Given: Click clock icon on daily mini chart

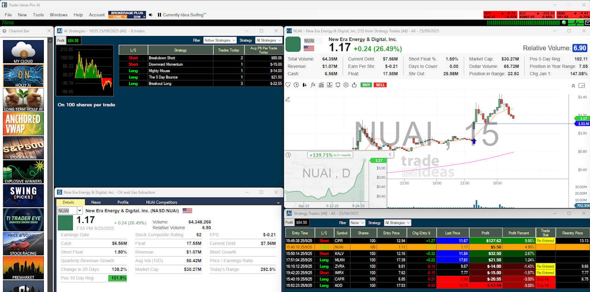Looking at the screenshot, I should coord(289,155).
